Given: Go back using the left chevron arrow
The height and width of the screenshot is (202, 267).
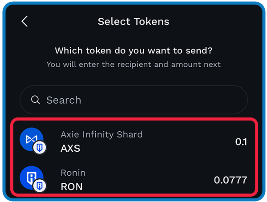Looking at the screenshot, I should (x=24, y=21).
